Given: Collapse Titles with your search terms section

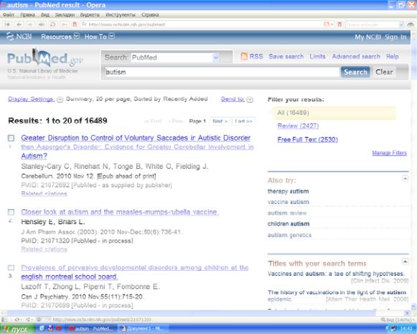Looking at the screenshot, I should (x=405, y=261).
